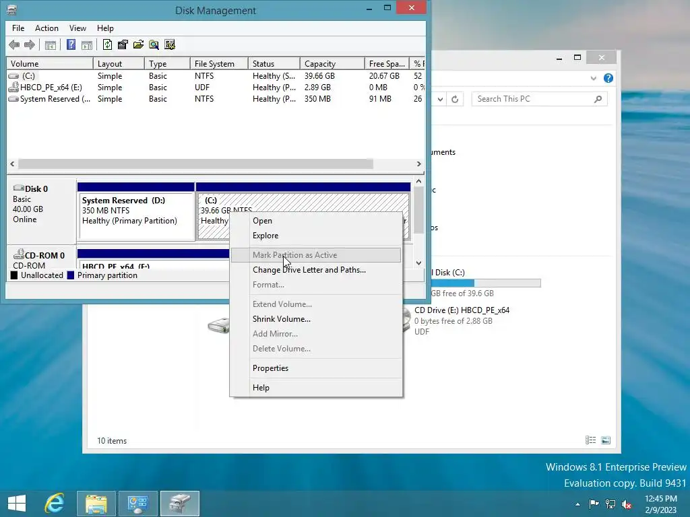The width and height of the screenshot is (690, 517).
Task: Click the muted volume tray icon
Action: 627,504
